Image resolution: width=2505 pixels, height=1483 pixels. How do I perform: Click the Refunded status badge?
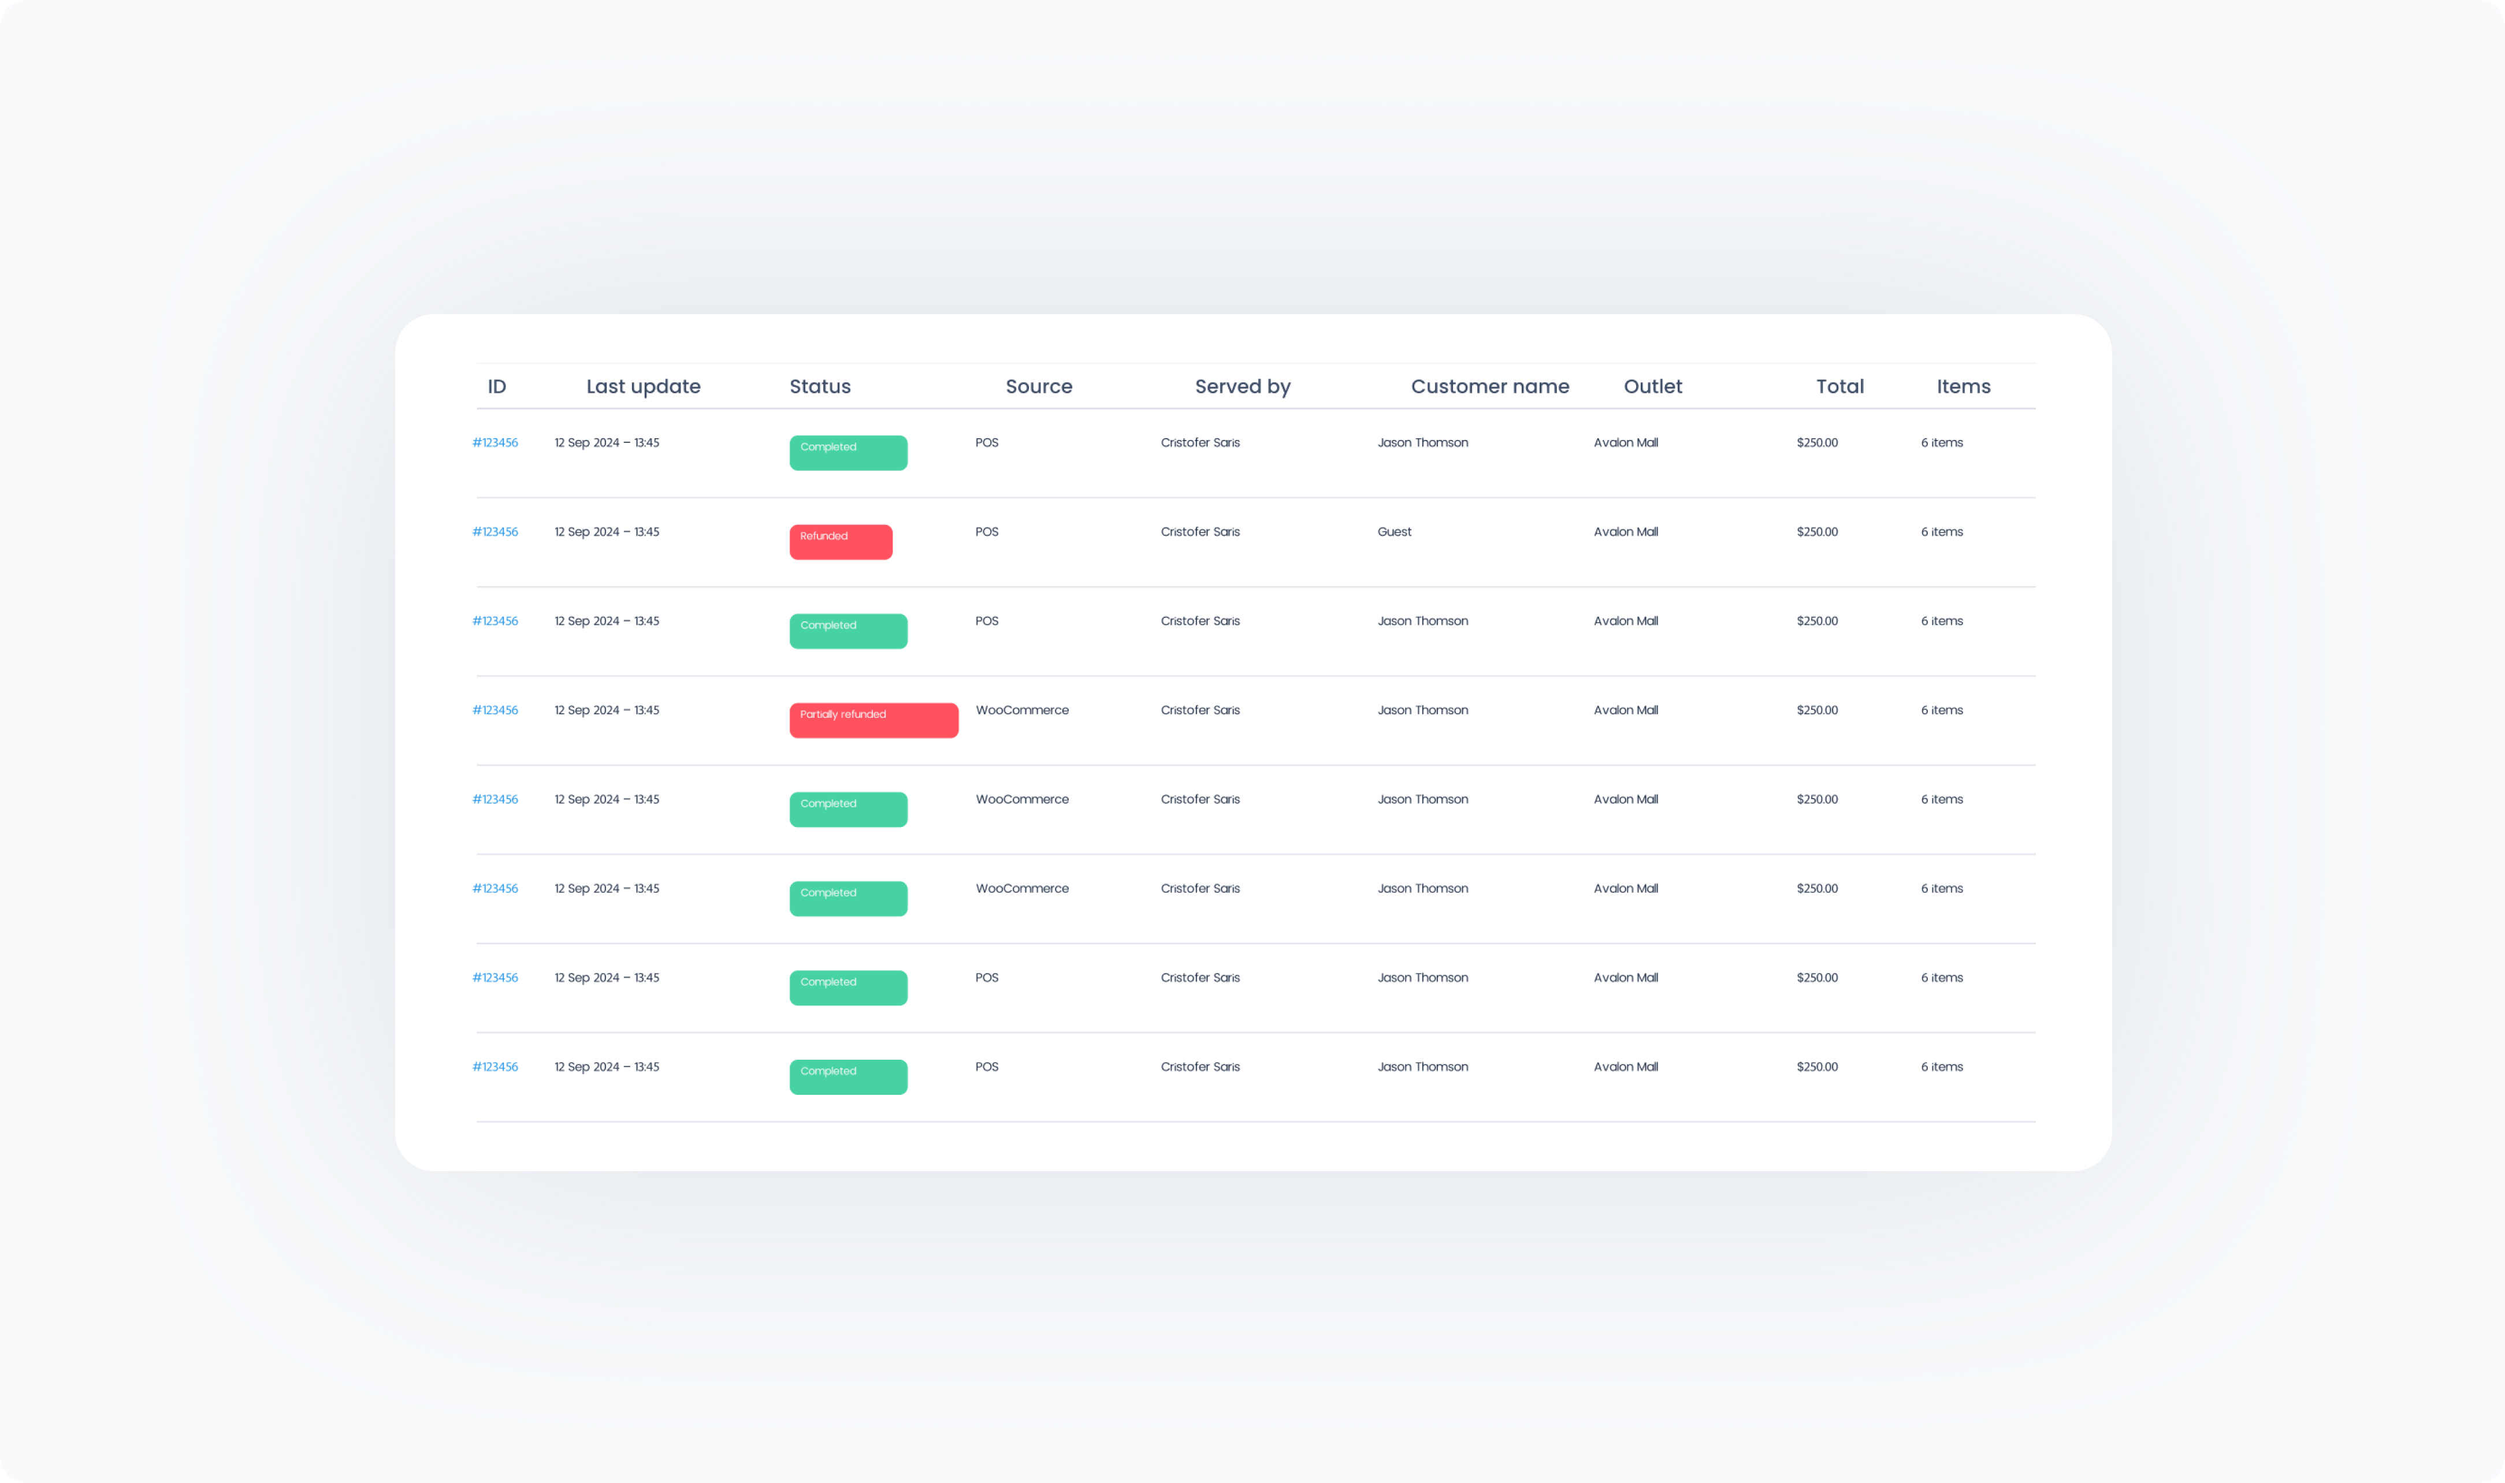pos(839,542)
